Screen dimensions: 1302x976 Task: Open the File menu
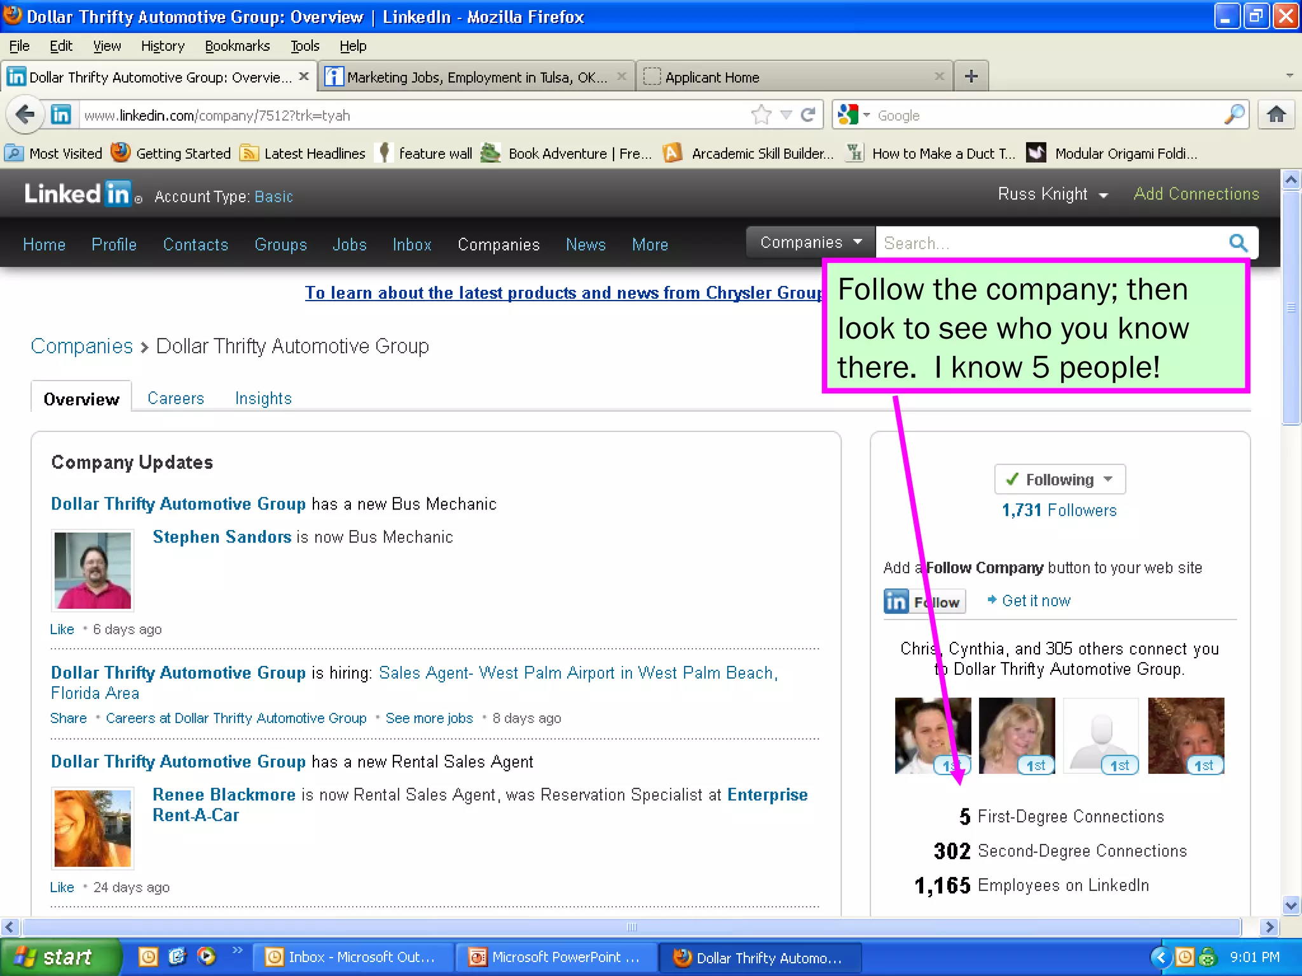(x=19, y=46)
